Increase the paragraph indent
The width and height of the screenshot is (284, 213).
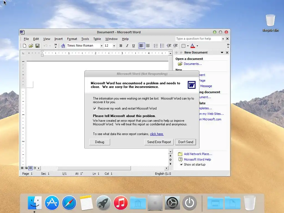pos(175,46)
